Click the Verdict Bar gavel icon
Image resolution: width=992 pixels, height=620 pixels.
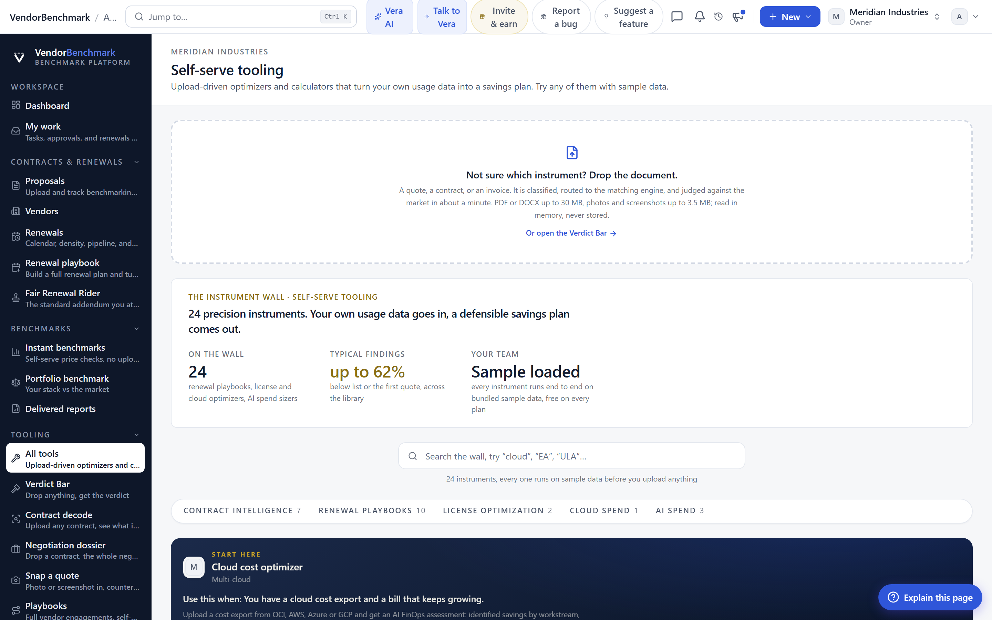15,489
